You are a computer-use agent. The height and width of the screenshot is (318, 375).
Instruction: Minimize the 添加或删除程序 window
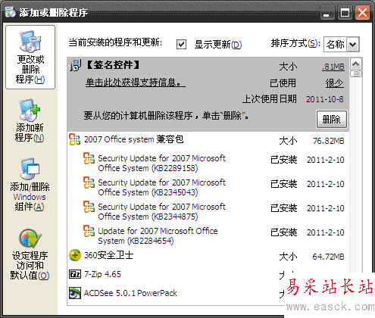pyautogui.click(x=327, y=13)
